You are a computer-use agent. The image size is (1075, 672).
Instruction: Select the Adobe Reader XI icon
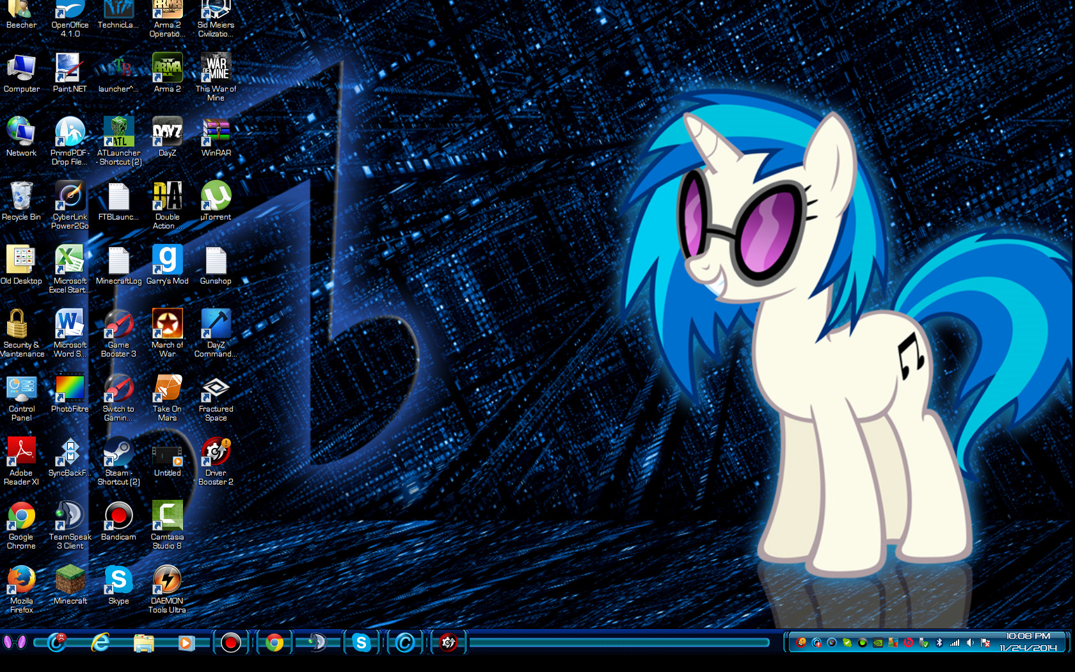click(21, 461)
